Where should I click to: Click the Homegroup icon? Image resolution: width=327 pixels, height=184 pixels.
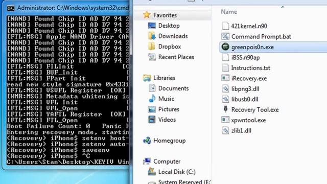coord(147,141)
